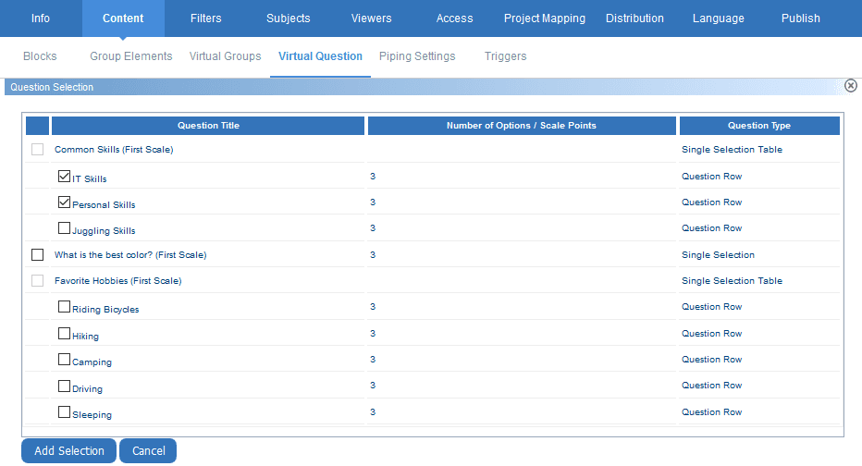Open the Subjects tab
The height and width of the screenshot is (466, 862).
point(288,18)
